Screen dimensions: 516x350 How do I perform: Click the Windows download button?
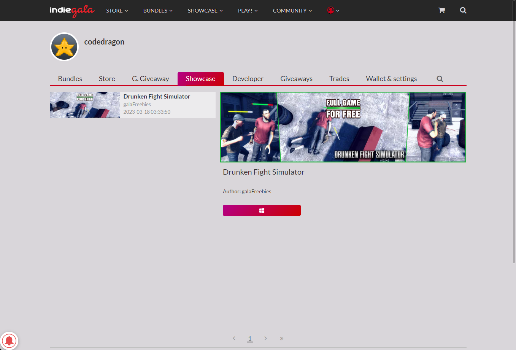[x=262, y=210]
